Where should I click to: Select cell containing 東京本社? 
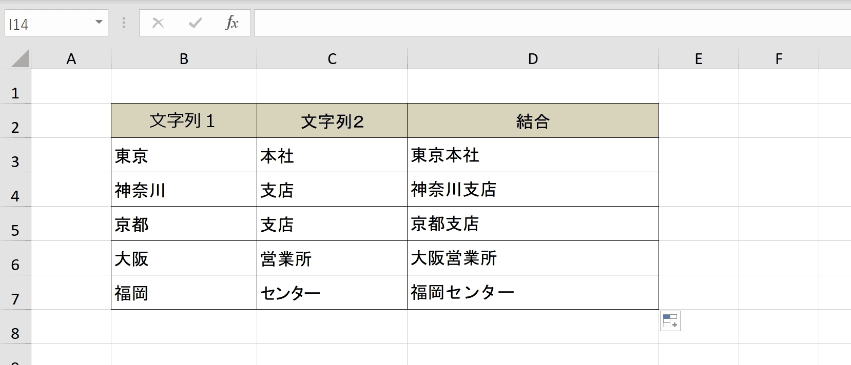[x=533, y=155]
